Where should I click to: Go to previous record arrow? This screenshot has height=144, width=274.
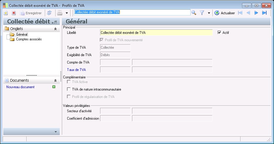[248, 13]
